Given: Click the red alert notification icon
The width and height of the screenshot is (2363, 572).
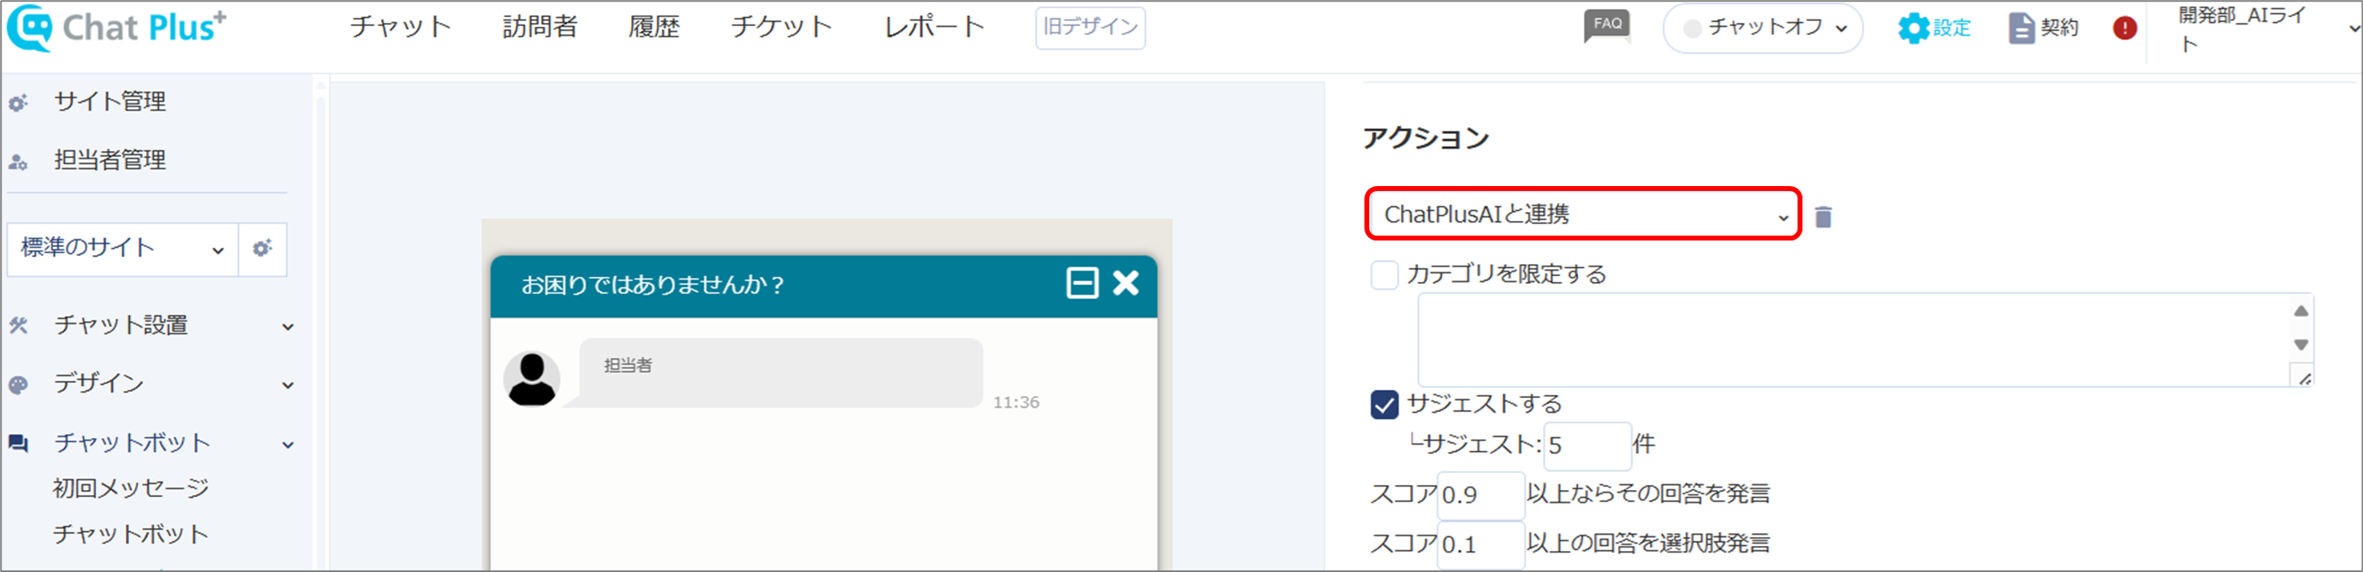Looking at the screenshot, I should [2124, 28].
